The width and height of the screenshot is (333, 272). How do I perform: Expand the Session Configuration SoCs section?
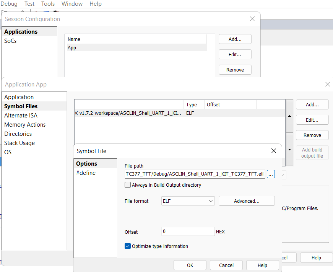(x=10, y=41)
